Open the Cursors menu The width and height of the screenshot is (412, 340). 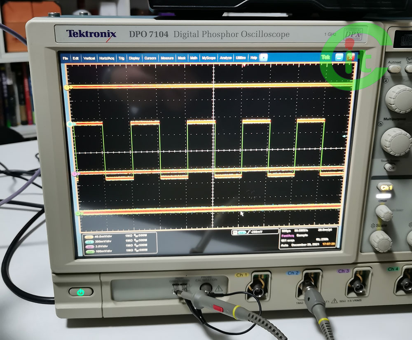pyautogui.click(x=150, y=58)
